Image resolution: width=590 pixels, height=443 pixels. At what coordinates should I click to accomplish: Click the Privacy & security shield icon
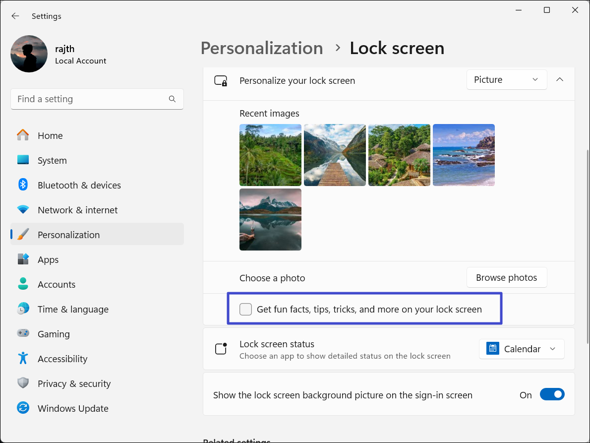[x=23, y=383]
